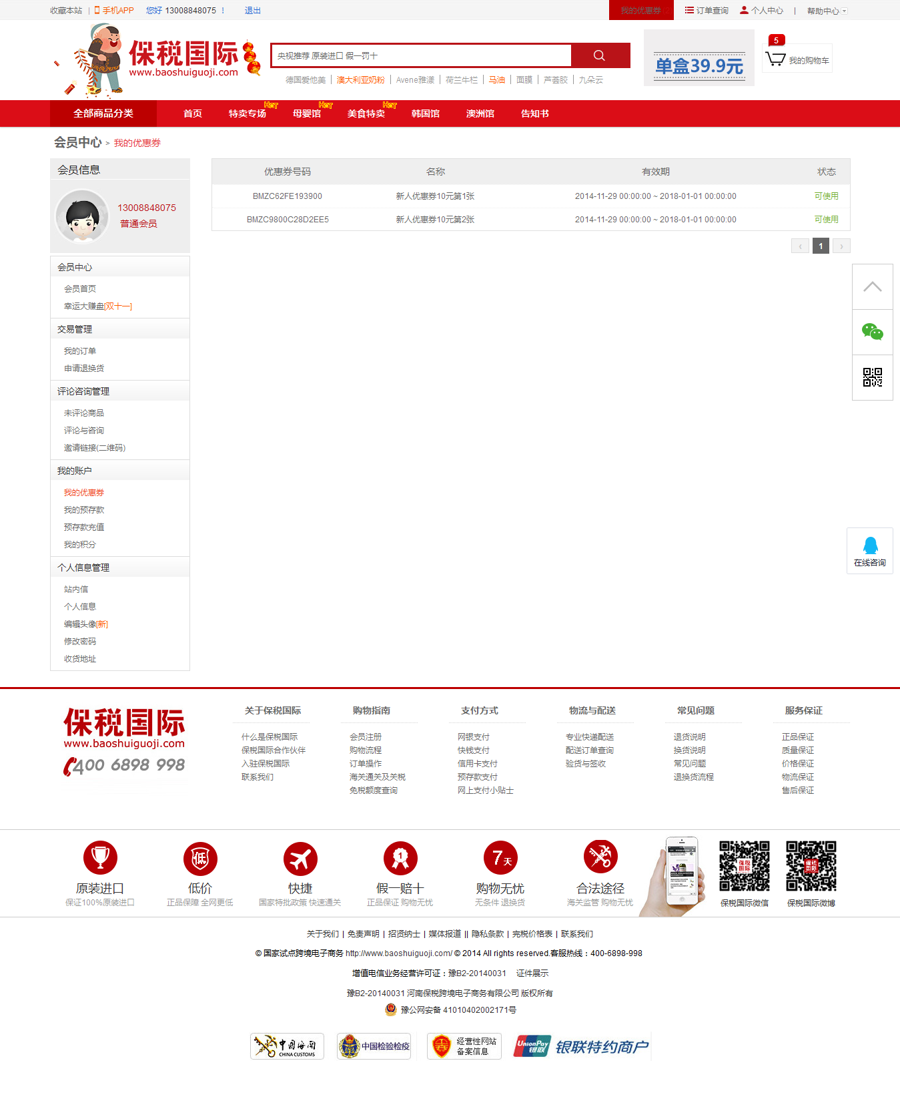This screenshot has width=900, height=1101.
Task: Open personal center user icon
Action: [x=744, y=10]
